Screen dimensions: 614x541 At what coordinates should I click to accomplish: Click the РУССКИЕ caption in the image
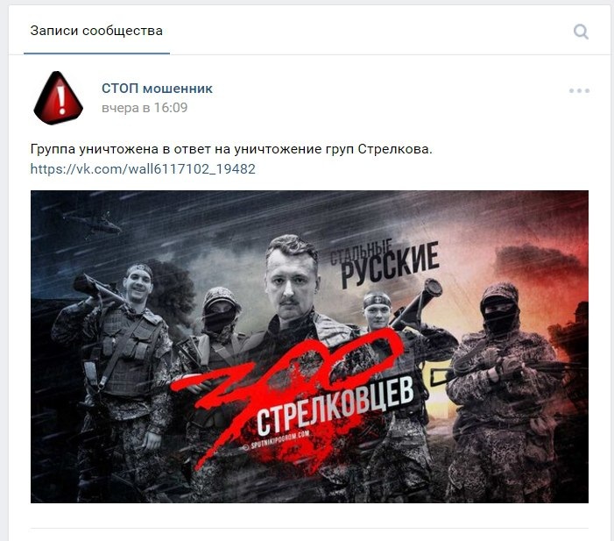coord(390,265)
